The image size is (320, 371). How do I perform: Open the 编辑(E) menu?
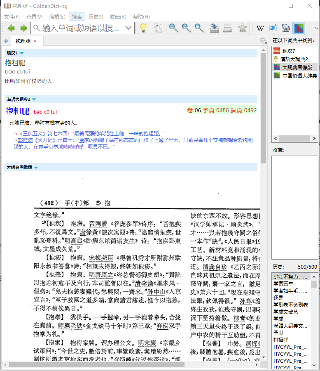(57, 17)
